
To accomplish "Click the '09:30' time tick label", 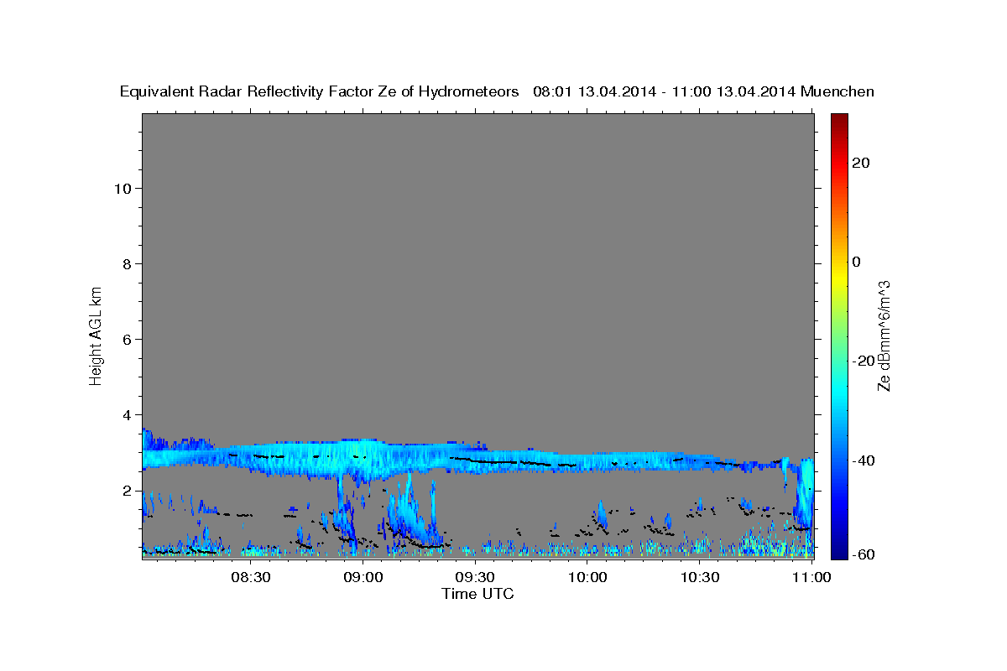I will pos(474,578).
